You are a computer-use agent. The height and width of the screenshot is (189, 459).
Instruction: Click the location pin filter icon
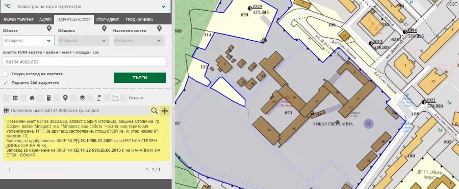tap(65, 98)
